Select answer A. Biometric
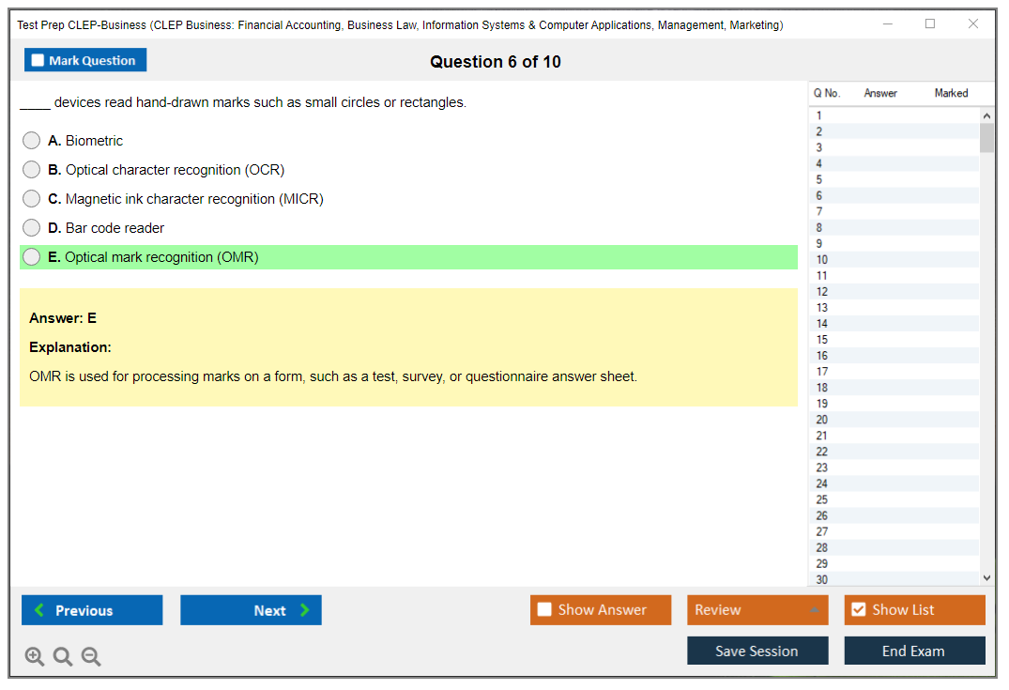1009x690 pixels. click(32, 141)
